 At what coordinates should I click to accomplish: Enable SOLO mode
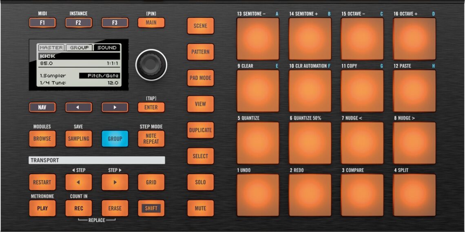[x=200, y=182]
